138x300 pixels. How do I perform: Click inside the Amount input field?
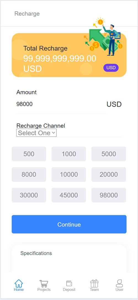(61, 104)
